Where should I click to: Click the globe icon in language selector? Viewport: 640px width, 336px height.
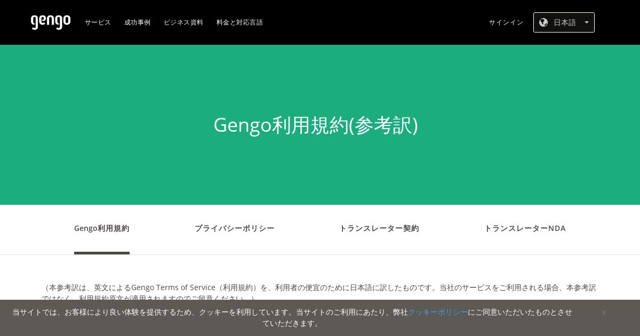[x=543, y=22]
